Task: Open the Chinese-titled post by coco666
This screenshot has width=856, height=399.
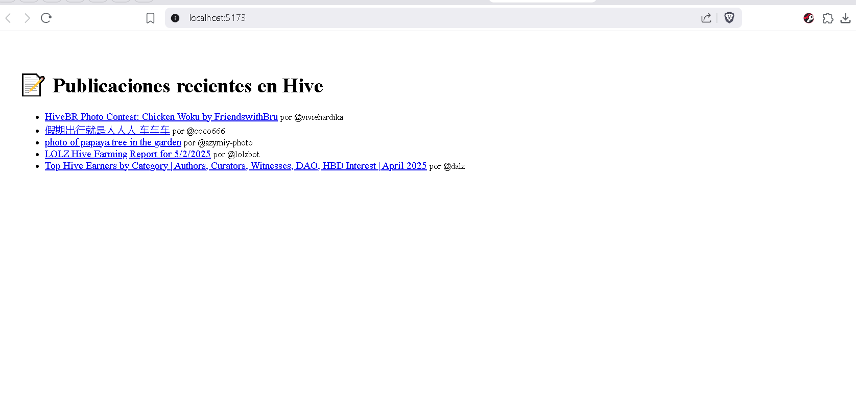Action: pos(107,130)
